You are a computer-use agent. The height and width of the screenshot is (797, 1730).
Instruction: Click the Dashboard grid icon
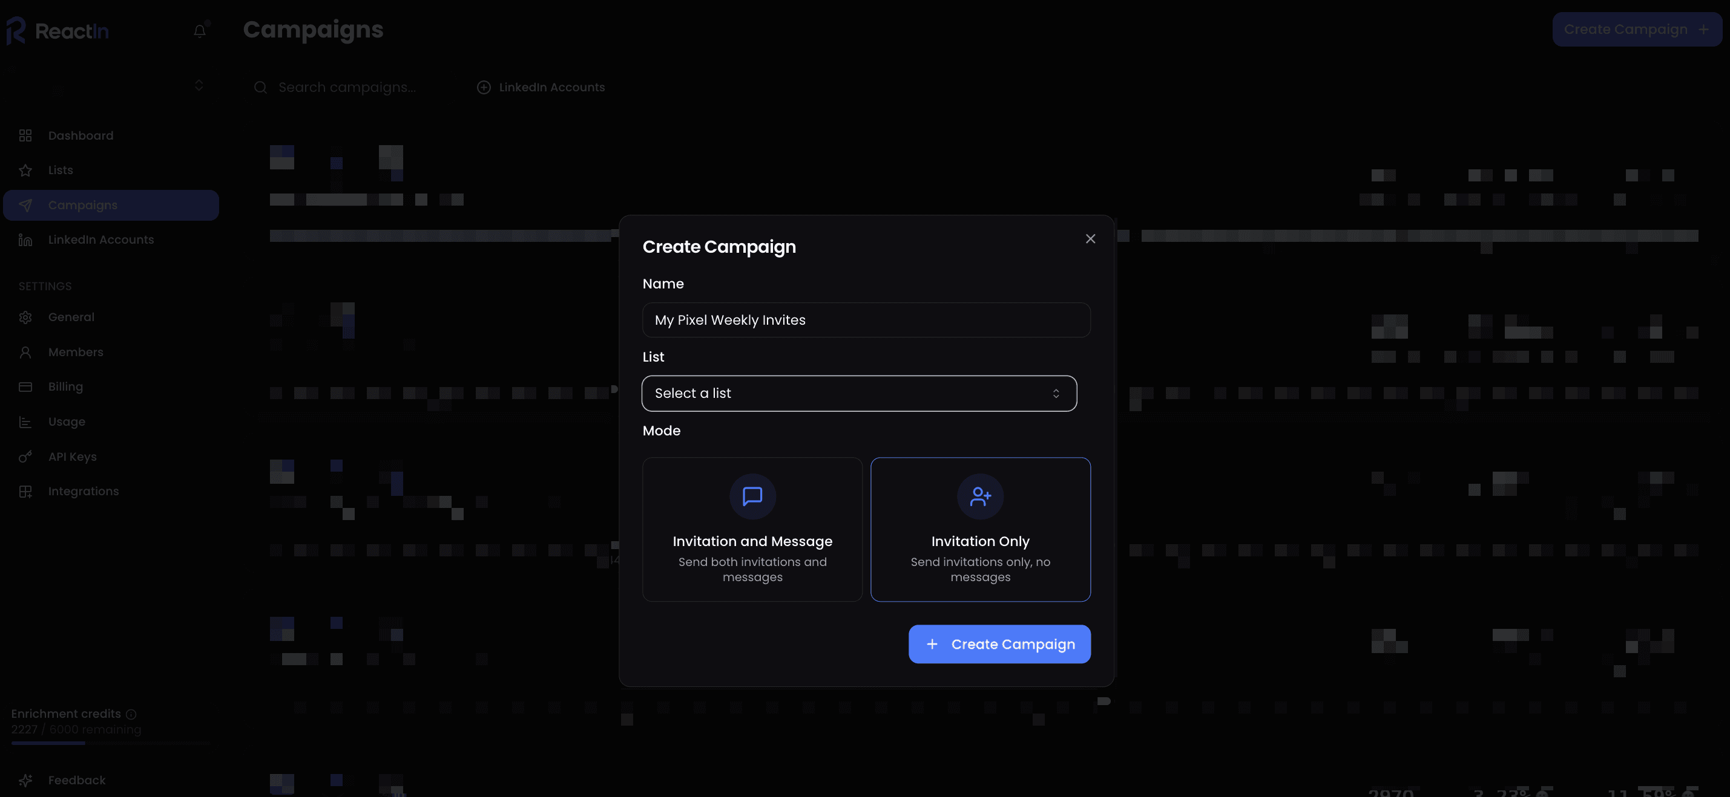click(x=25, y=135)
